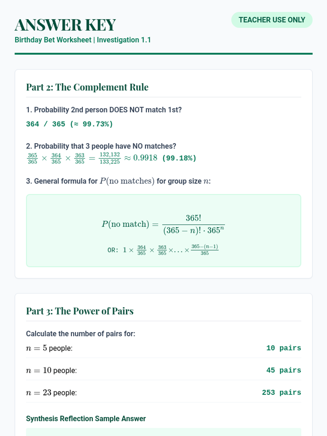
Task: Select the 10 pairs answer
Action: [284, 348]
